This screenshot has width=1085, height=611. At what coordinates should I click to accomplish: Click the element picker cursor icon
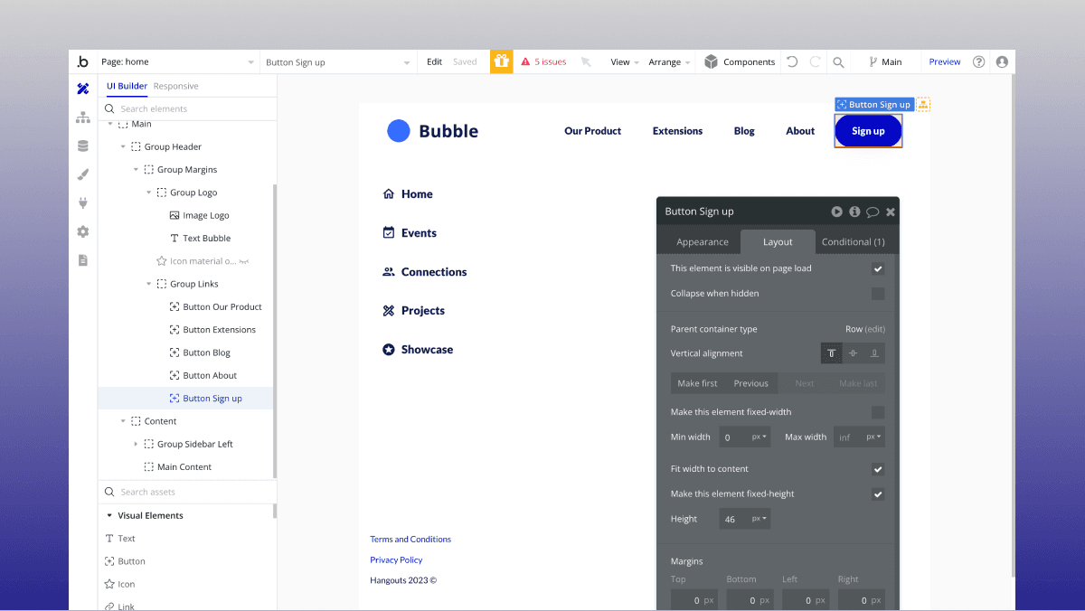tap(586, 62)
